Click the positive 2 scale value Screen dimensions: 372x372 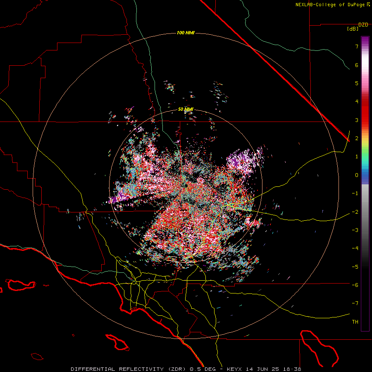coord(357,138)
